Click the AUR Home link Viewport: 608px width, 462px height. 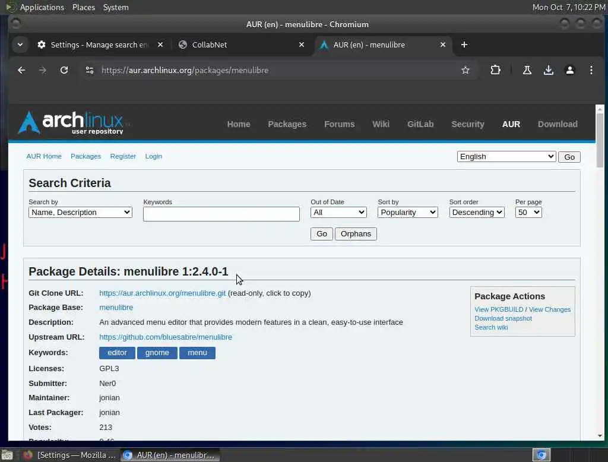pos(44,156)
